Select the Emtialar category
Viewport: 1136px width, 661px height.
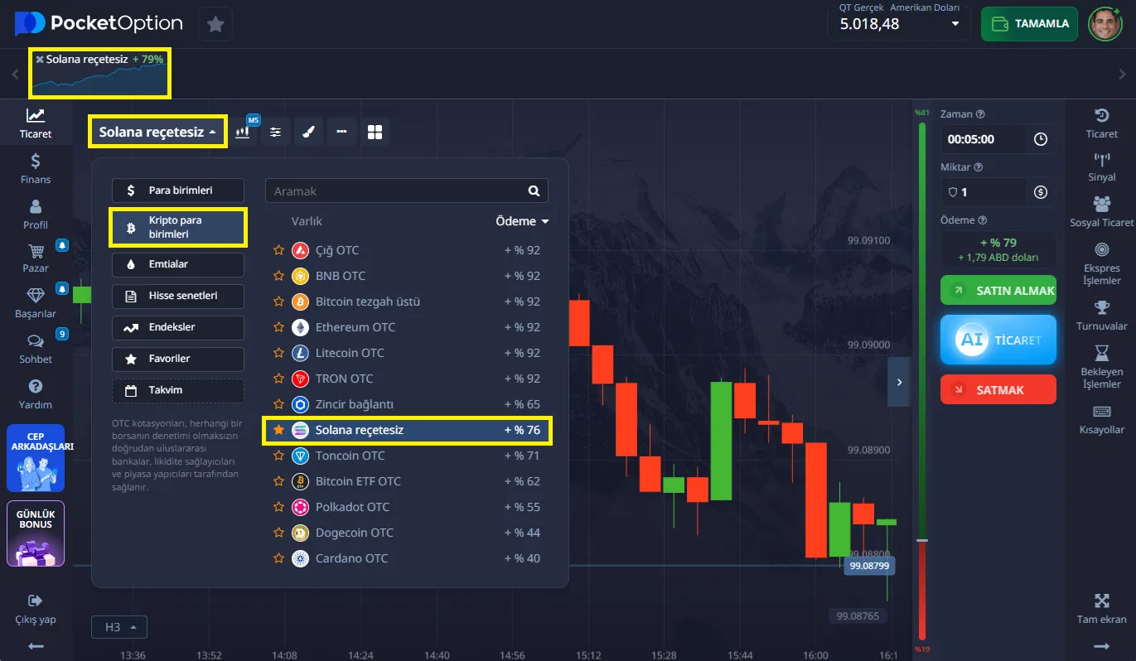pos(178,264)
